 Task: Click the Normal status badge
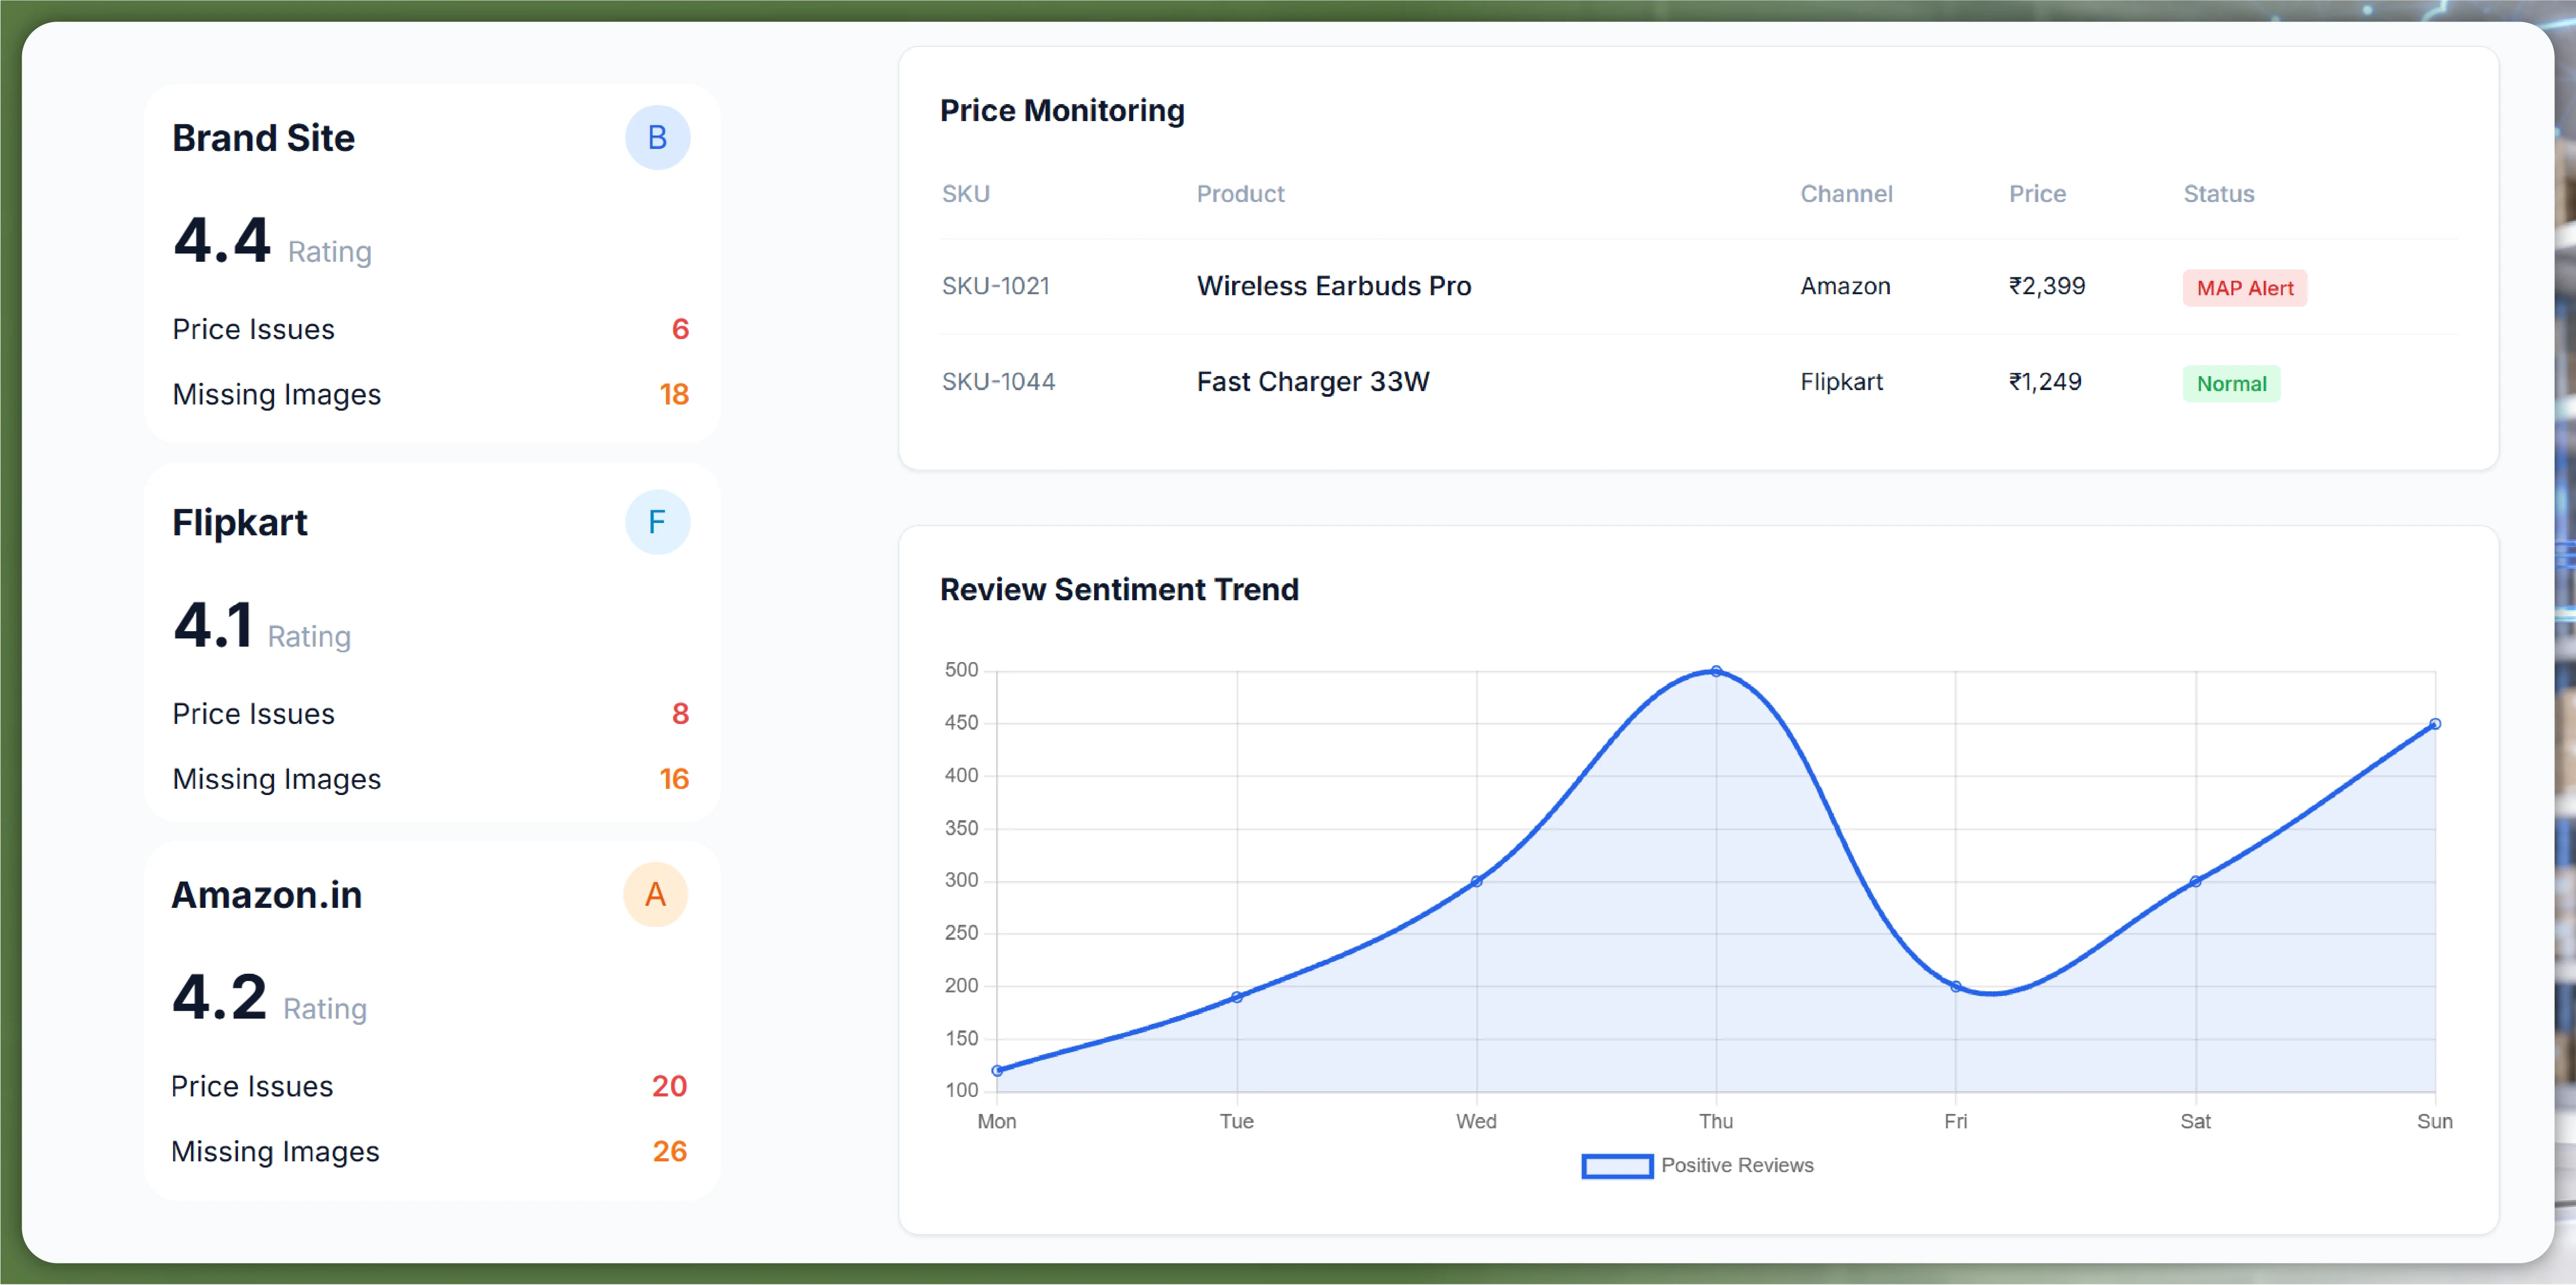(x=2231, y=384)
